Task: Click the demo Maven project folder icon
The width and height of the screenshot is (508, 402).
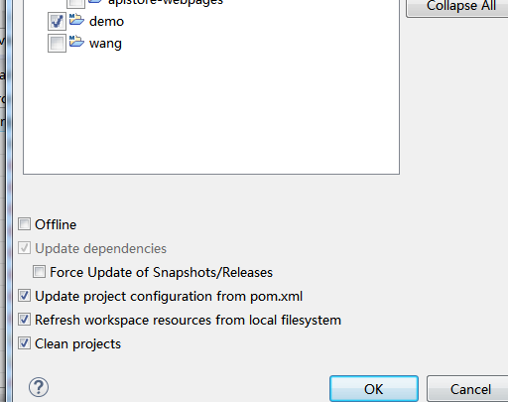Action: click(x=76, y=20)
